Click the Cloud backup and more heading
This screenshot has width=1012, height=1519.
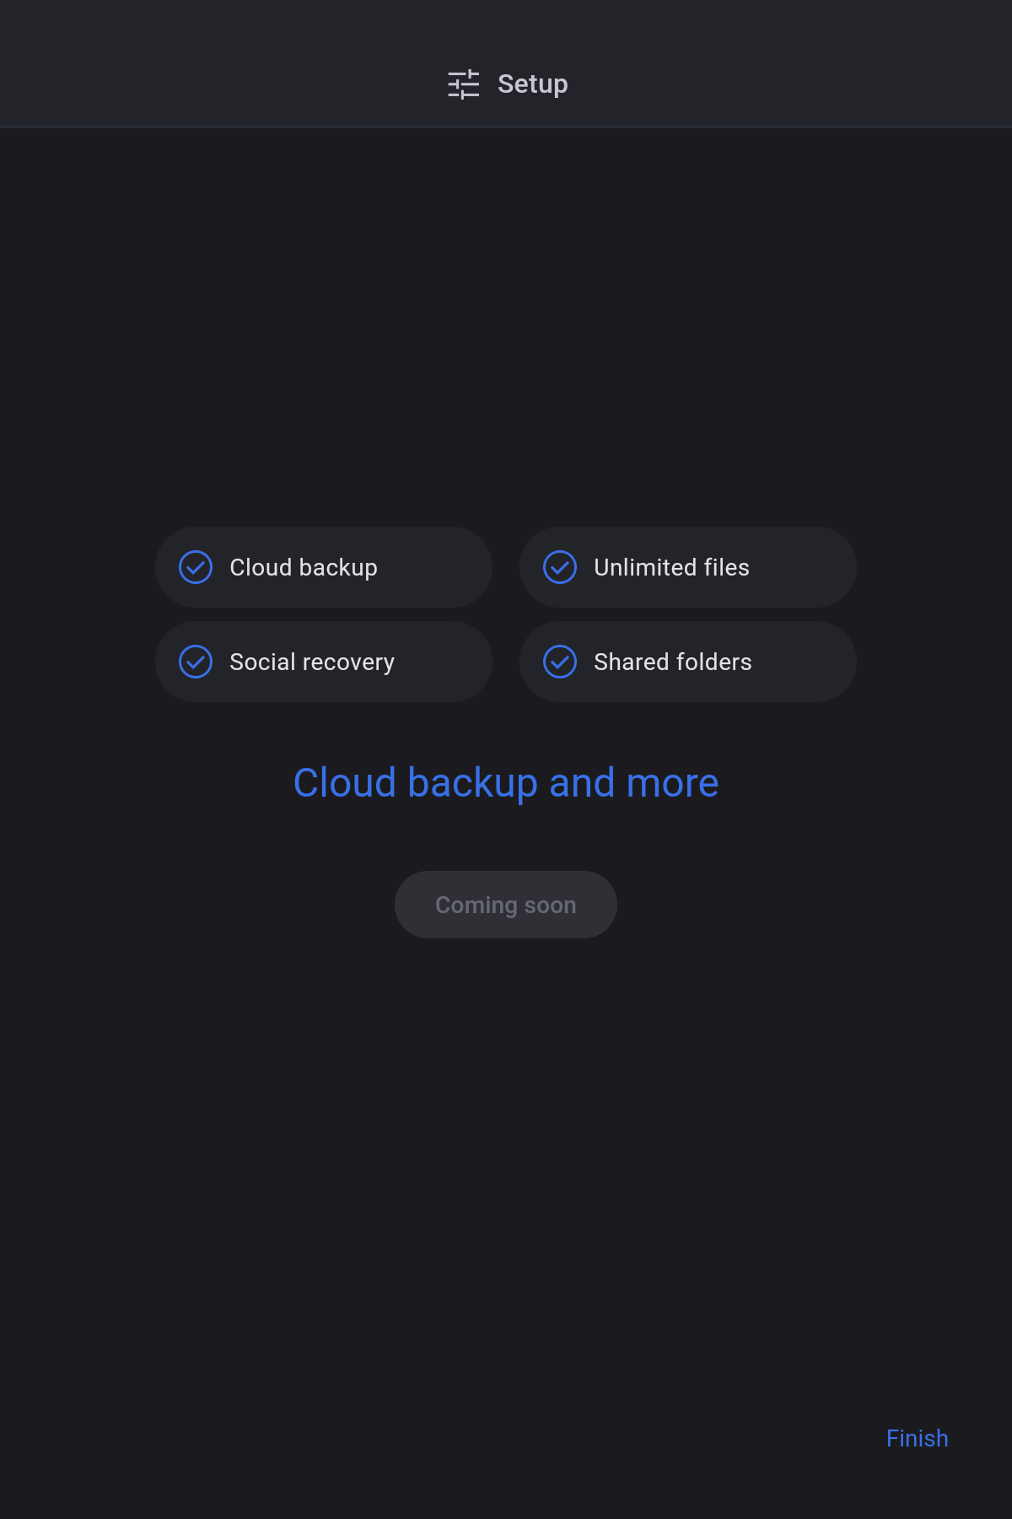506,782
